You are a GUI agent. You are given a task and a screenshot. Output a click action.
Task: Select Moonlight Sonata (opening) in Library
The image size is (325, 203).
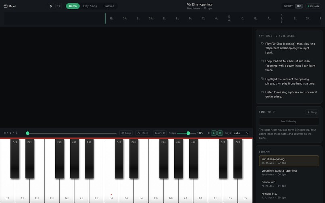289,172
